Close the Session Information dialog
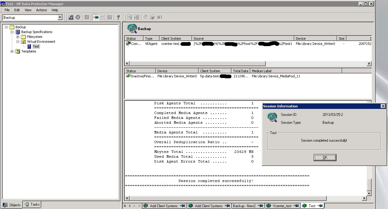 coord(383,106)
